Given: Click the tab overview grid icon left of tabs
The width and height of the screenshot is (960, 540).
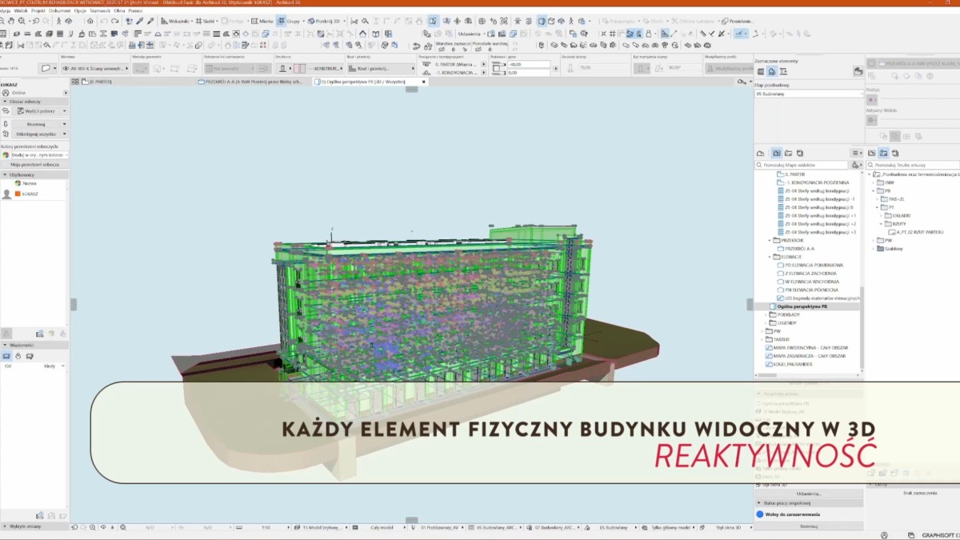Looking at the screenshot, I should 74,82.
